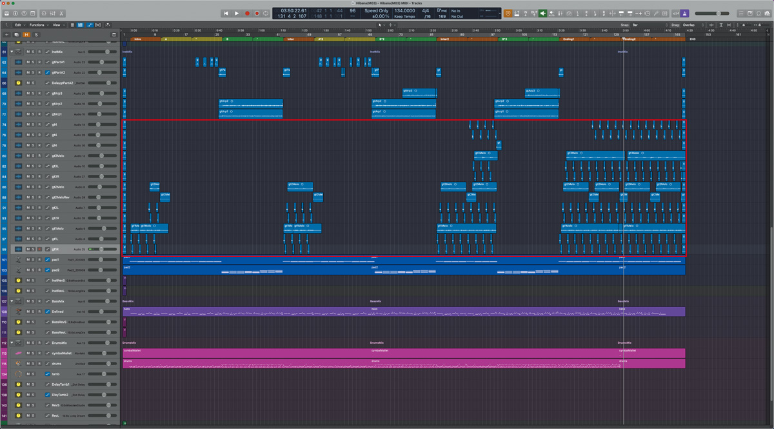Open the Note Pads icon
This screenshot has width=774, height=429.
pos(750,14)
